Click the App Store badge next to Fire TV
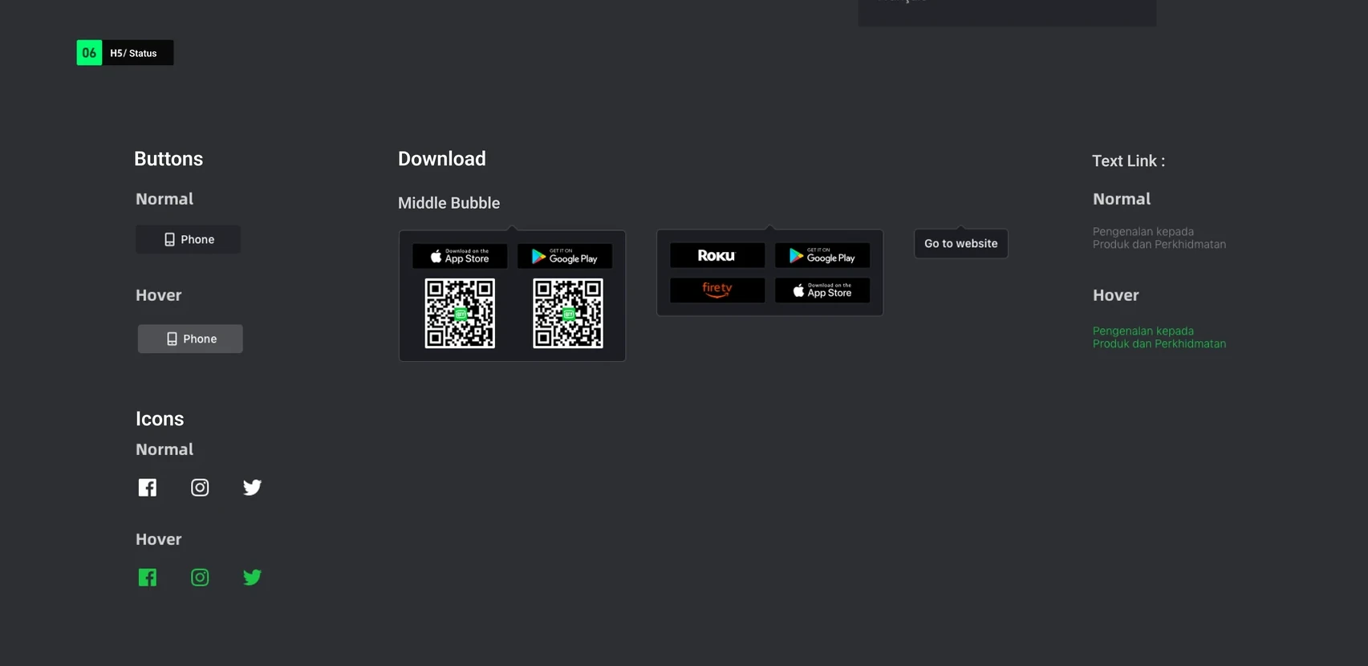 click(x=822, y=290)
